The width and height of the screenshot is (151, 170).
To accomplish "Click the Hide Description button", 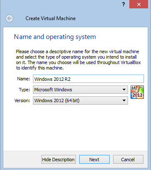I will pos(58,160).
